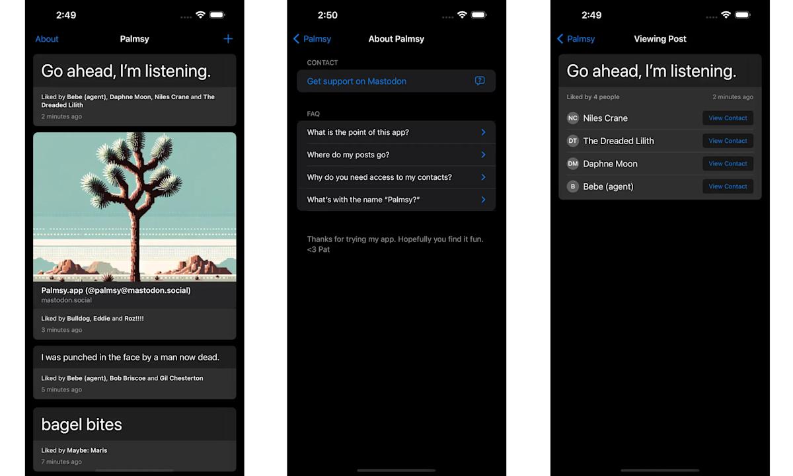Tap the DM avatar for Daphne Moon
The height and width of the screenshot is (476, 793).
pos(573,163)
